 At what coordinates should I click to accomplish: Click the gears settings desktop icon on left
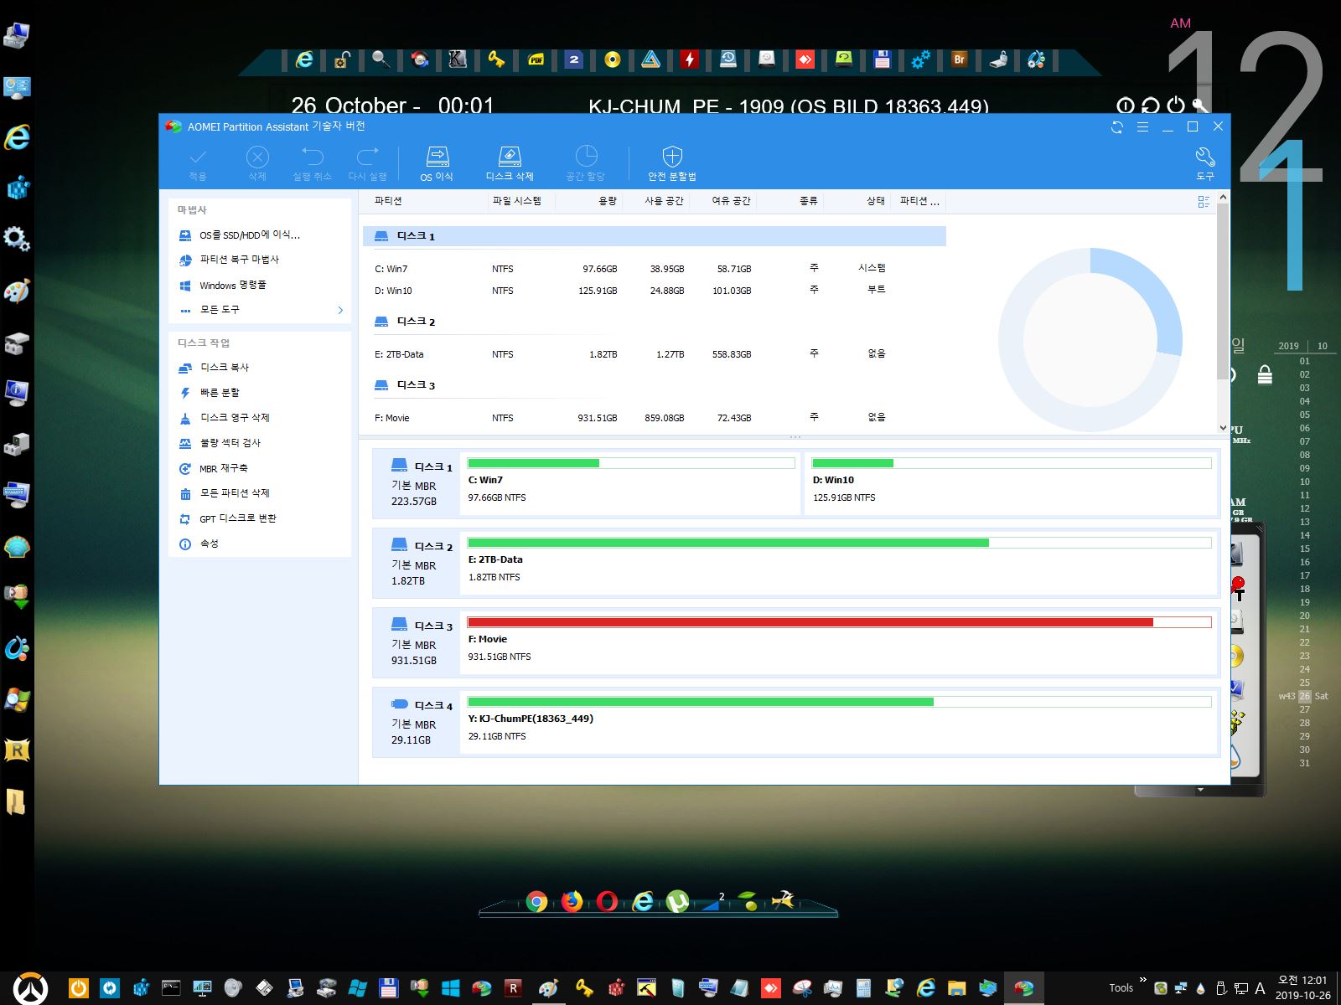click(x=17, y=239)
